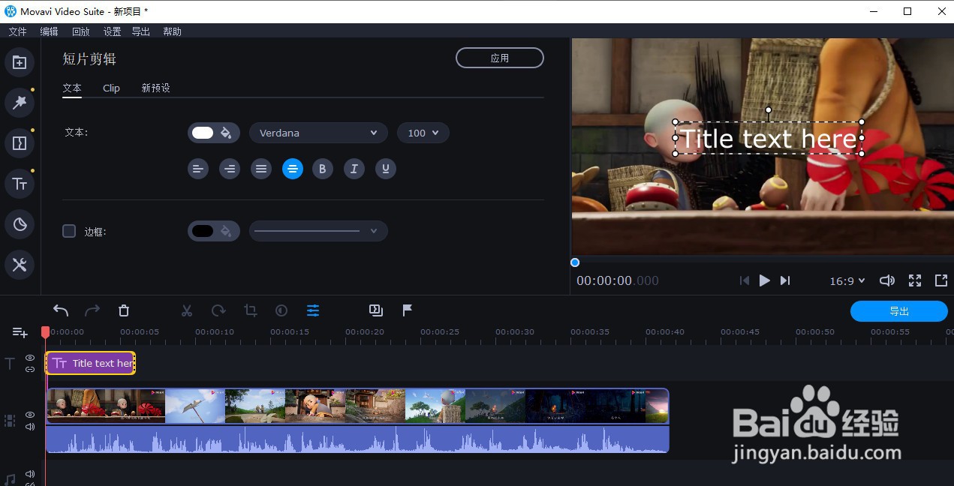Center the text alignment
Screen dimensions: 954x486
293,169
